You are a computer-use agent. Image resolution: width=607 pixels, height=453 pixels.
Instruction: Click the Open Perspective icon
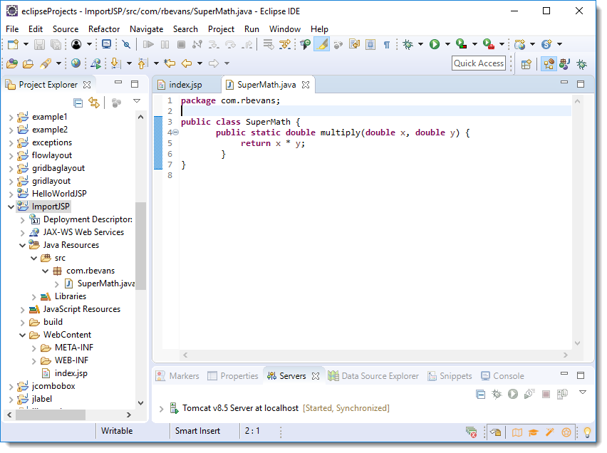click(526, 64)
